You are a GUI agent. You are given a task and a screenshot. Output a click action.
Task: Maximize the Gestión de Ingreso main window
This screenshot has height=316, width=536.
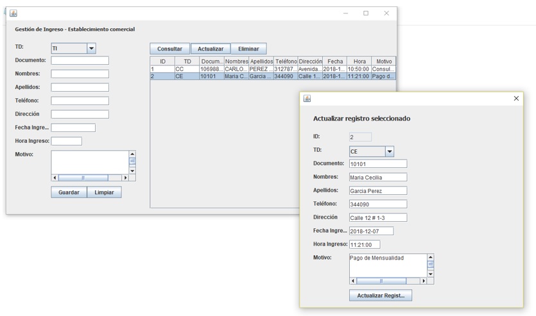366,13
